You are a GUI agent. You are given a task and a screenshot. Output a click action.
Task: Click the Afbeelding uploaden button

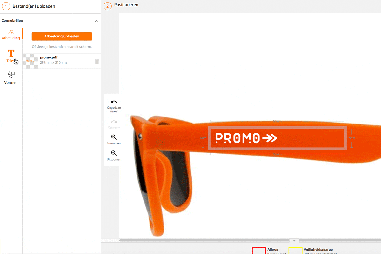[x=62, y=36]
